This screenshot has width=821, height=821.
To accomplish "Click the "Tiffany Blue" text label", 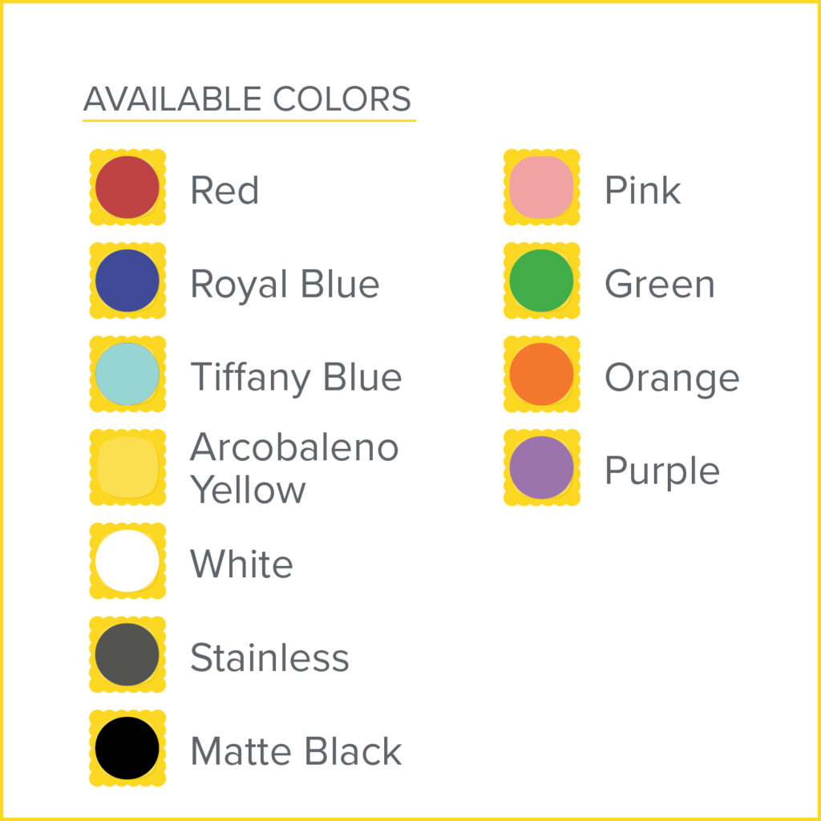I will tap(296, 378).
